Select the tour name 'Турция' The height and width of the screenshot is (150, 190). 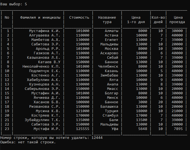pyautogui.click(x=112, y=111)
